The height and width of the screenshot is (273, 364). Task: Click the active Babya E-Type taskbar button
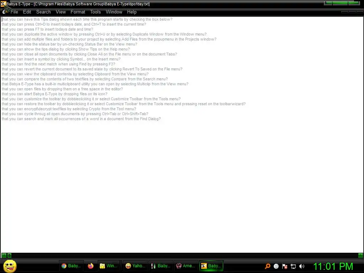tap(211, 266)
